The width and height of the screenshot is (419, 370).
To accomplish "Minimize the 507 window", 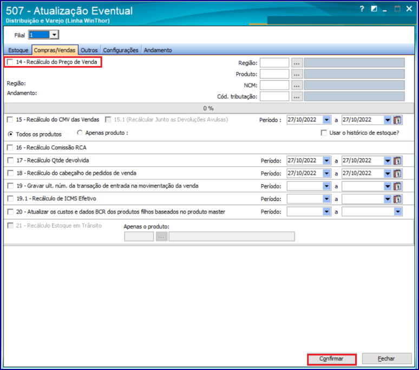I will click(385, 9).
